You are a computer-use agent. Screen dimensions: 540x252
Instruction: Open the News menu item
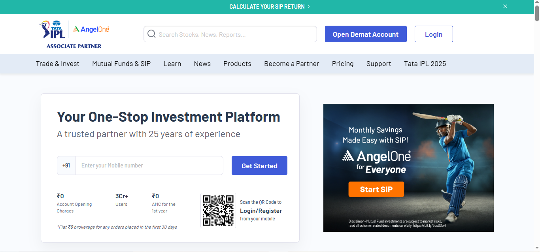point(202,64)
